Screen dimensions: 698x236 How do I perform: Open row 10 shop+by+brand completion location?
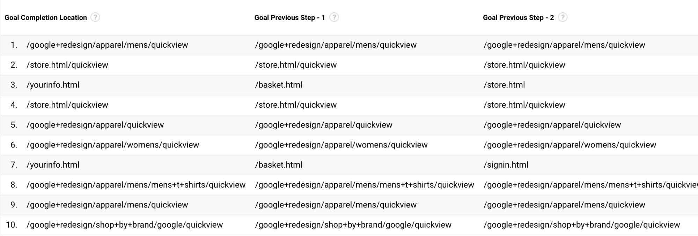pos(125,225)
